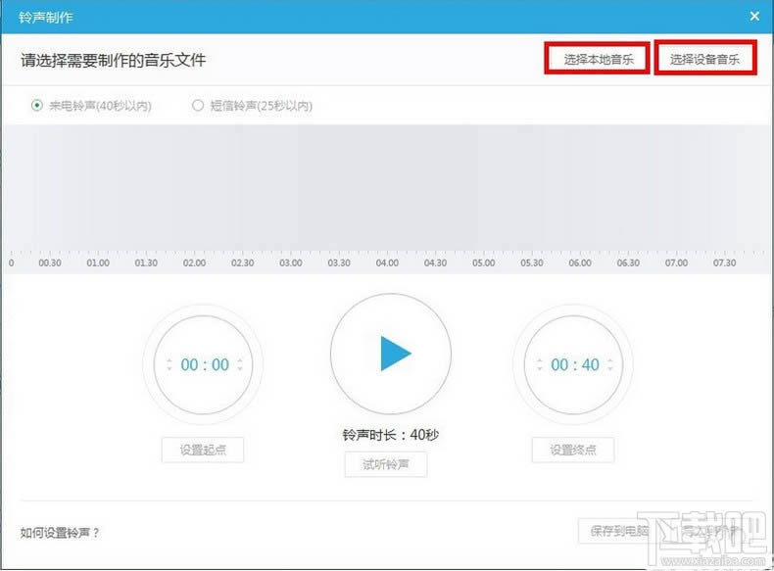Screen dimensions: 774x571
Task: Click the 试听铃声 button
Action: 386,464
